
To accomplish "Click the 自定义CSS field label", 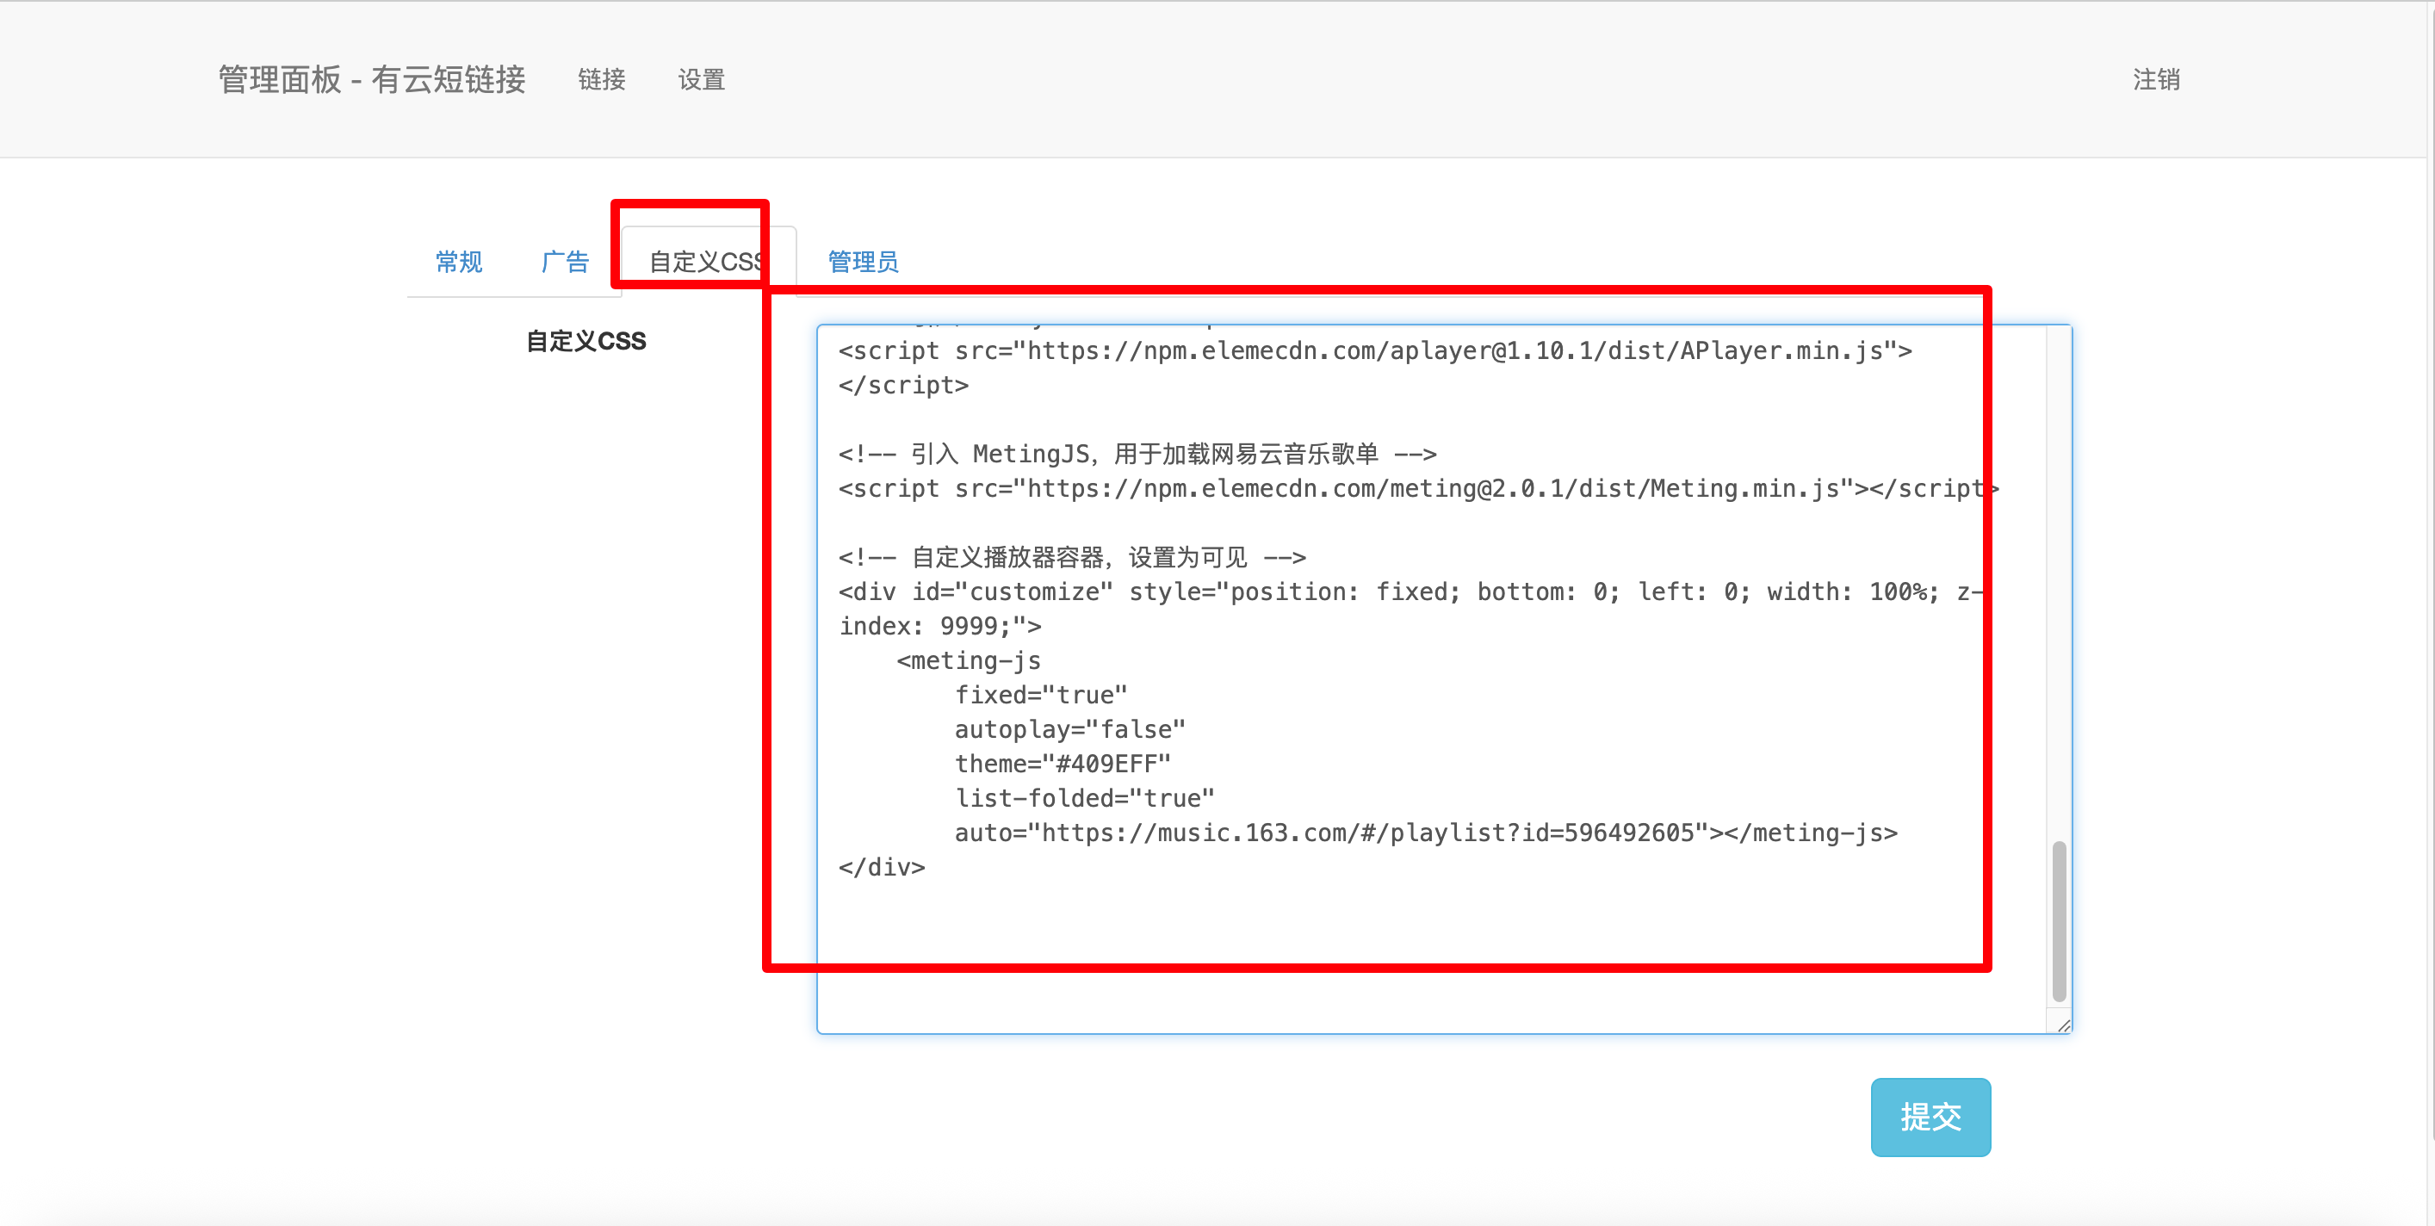I will [586, 341].
